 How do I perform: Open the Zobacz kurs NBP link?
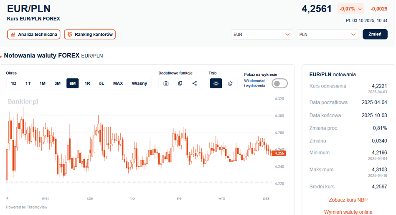348,200
